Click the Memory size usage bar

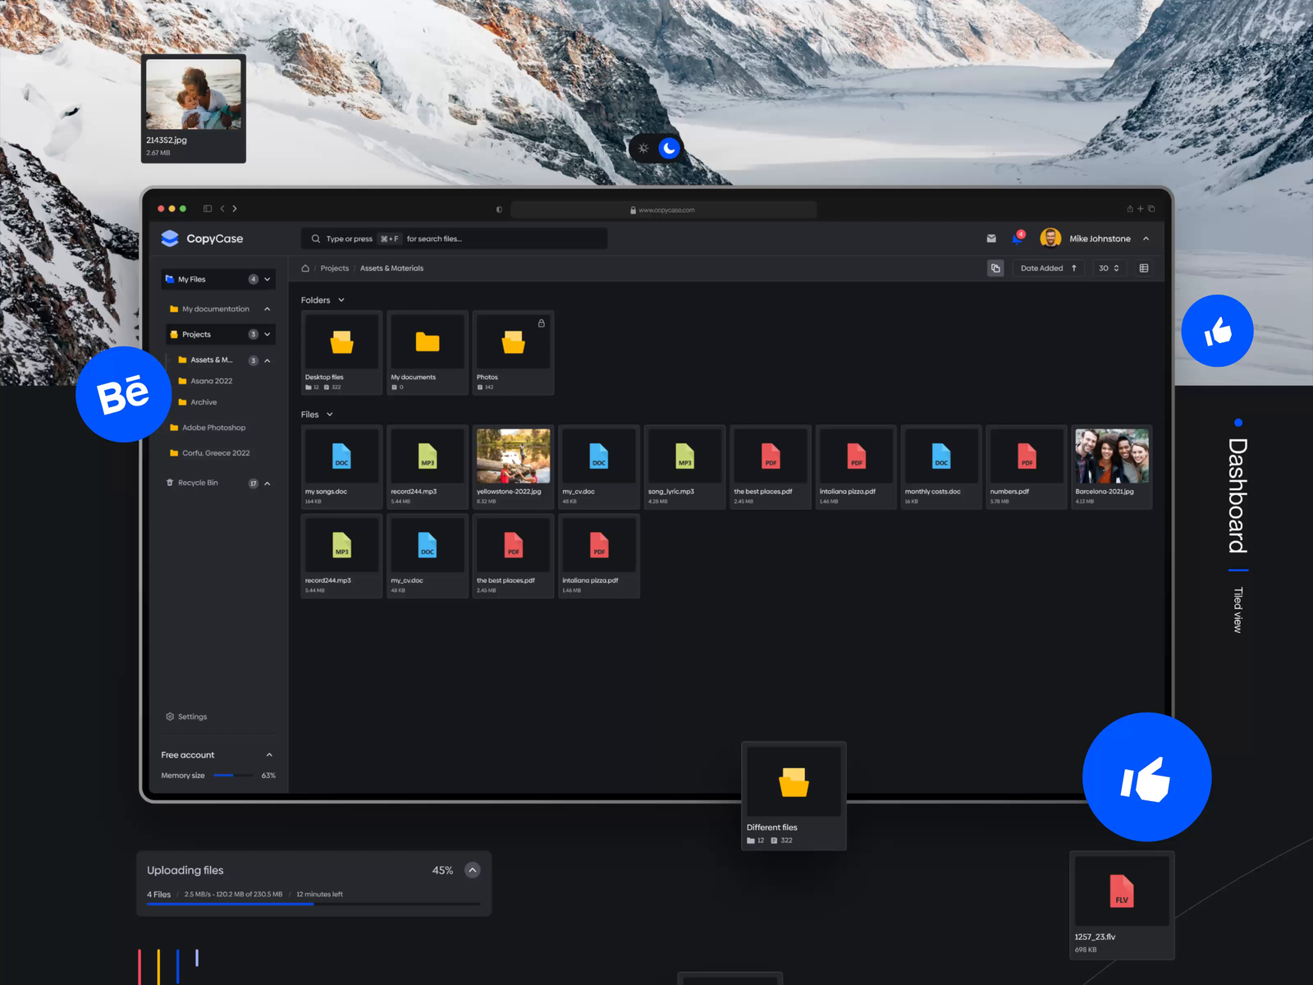click(x=233, y=776)
